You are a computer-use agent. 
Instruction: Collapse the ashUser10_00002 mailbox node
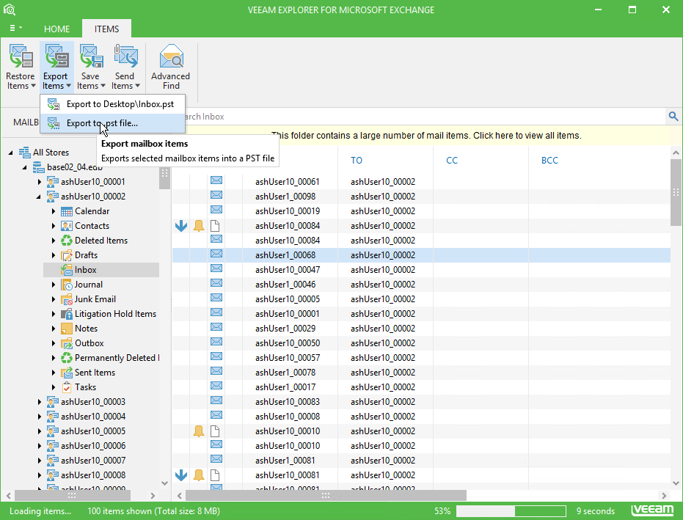tap(38, 197)
